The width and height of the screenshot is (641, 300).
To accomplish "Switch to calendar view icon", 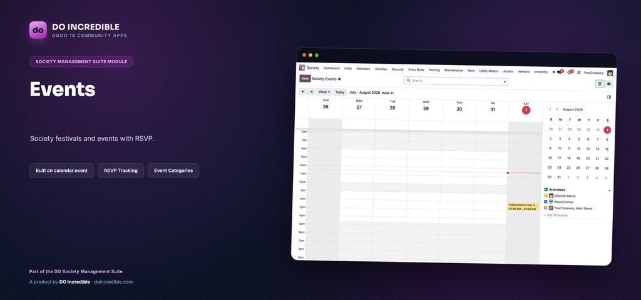I will click(600, 84).
